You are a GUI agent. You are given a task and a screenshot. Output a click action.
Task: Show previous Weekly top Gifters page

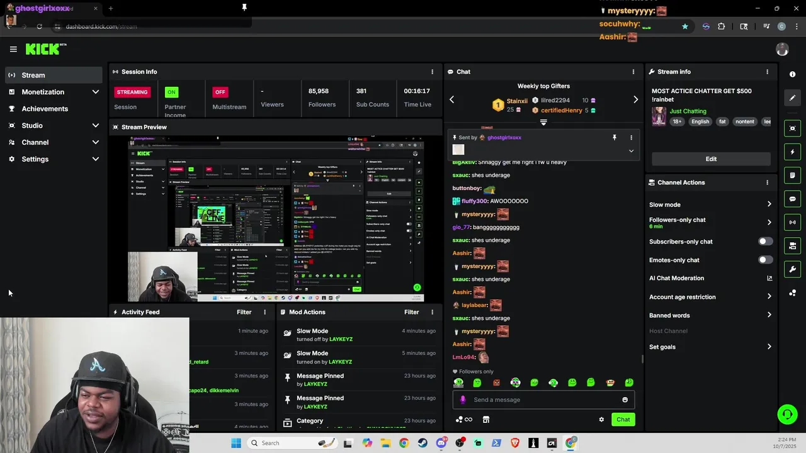[451, 99]
